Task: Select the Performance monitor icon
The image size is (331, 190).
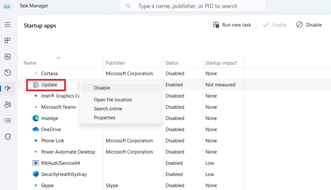Action: click(x=8, y=57)
